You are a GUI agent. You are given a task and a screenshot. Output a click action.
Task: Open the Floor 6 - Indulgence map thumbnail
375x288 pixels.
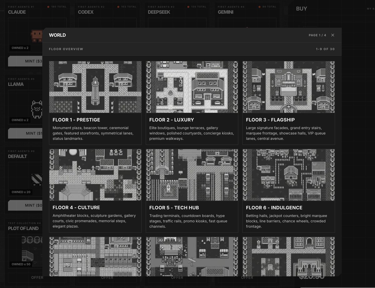pyautogui.click(x=288, y=175)
